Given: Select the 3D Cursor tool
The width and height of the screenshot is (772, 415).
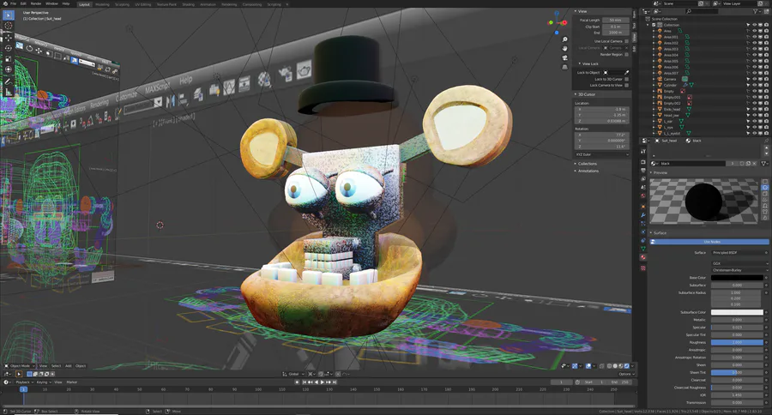Looking at the screenshot, I should click(9, 26).
